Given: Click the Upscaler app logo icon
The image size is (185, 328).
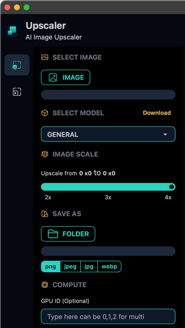Looking at the screenshot, I should pos(12,31).
